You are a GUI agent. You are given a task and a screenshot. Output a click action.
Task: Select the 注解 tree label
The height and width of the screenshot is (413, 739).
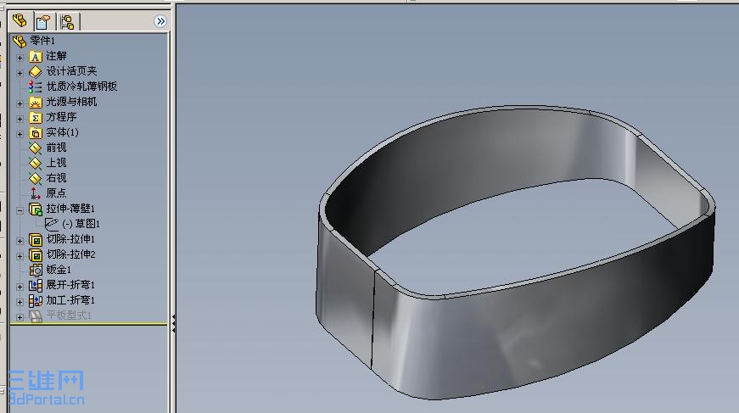click(56, 56)
